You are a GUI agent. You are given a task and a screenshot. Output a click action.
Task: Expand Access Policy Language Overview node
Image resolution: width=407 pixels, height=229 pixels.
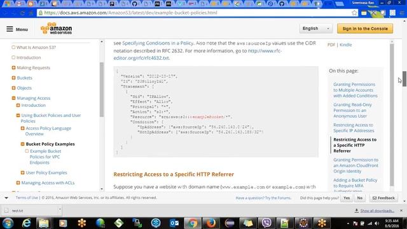coord(22,128)
